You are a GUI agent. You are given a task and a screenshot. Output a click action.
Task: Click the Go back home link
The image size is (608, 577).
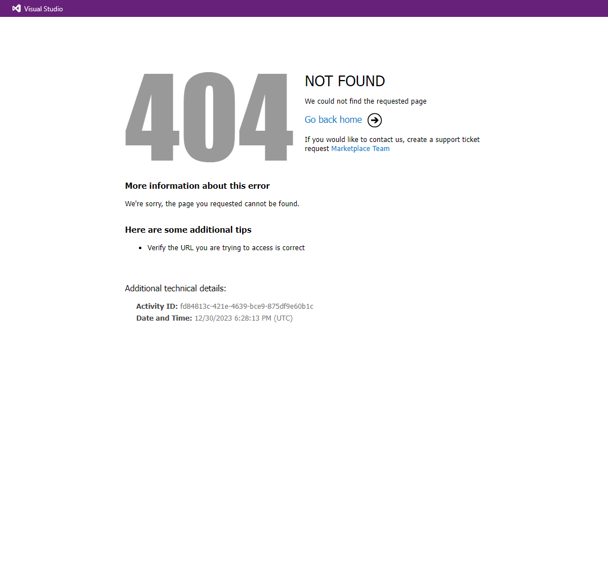[x=333, y=119]
